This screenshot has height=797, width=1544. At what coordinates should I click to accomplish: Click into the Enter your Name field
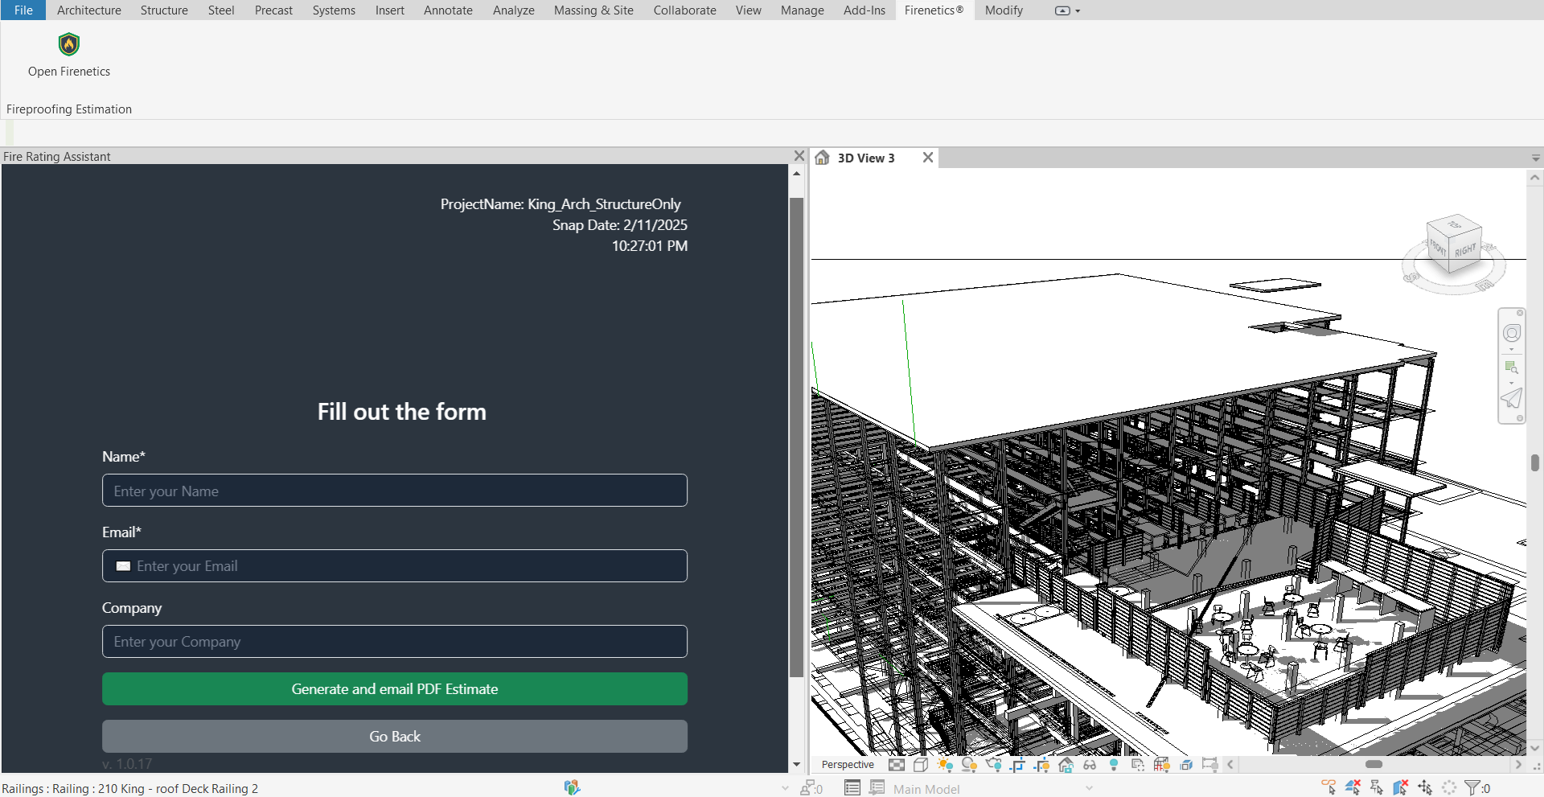394,491
